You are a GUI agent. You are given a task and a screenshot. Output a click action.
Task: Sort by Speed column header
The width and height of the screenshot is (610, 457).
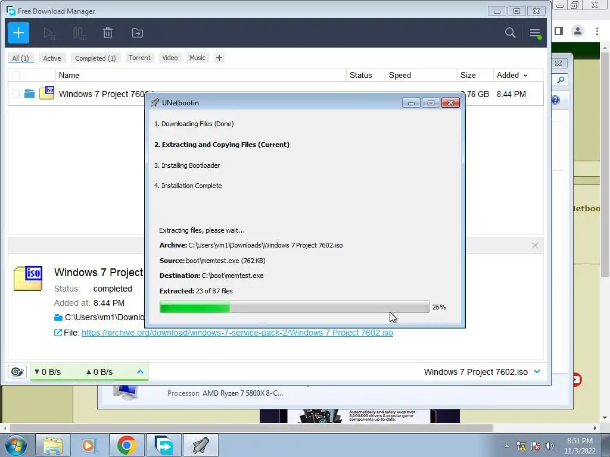point(400,75)
